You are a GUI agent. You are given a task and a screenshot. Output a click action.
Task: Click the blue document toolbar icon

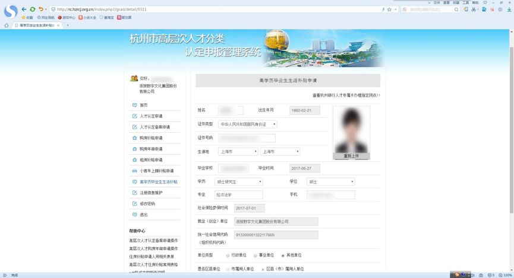point(484,9)
